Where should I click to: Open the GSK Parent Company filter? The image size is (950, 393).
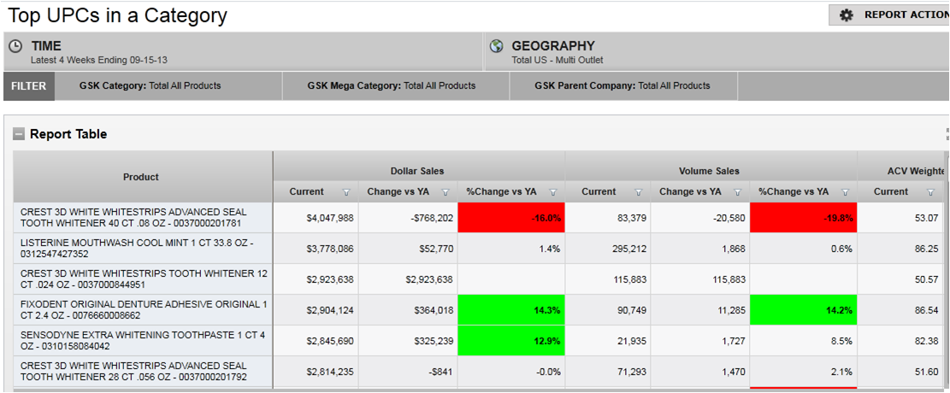623,85
